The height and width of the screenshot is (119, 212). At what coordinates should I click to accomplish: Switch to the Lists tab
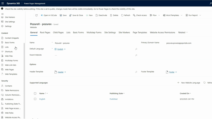coord(68,33)
